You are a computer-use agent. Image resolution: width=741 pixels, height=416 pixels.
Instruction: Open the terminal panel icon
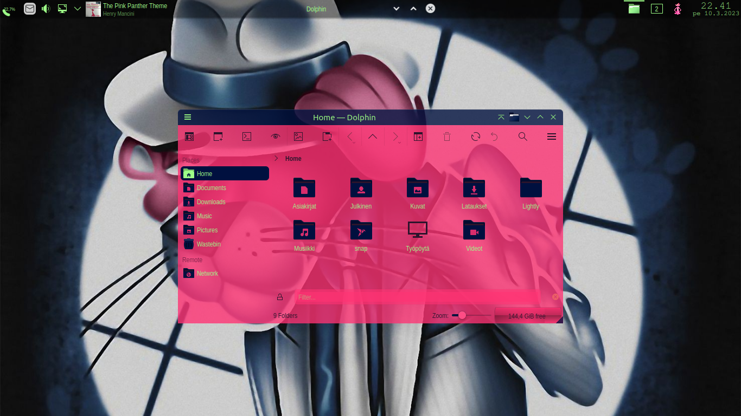coord(246,136)
